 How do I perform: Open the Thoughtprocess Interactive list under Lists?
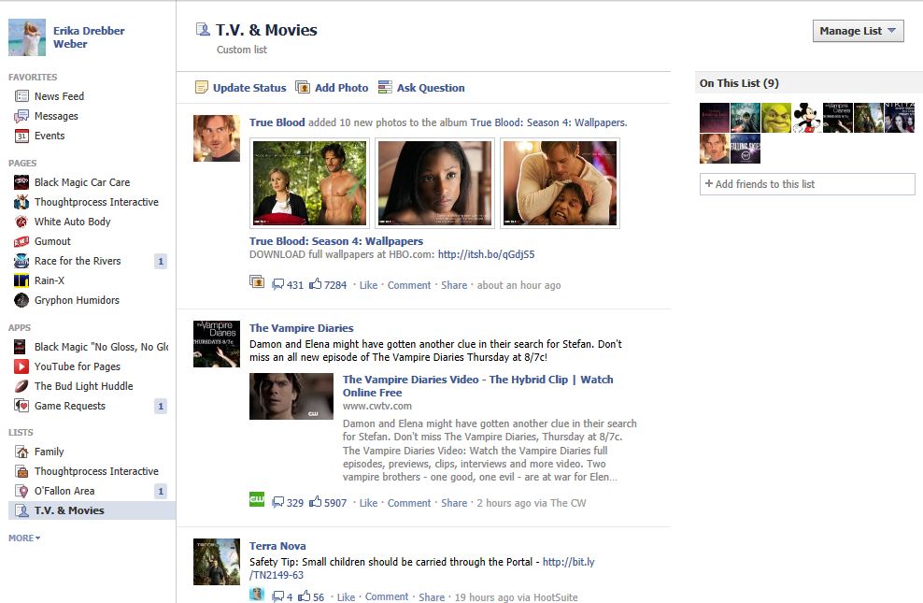96,471
